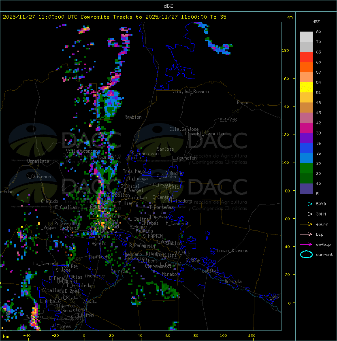This screenshot has height=341, width=337.
Task: Click the pink bip arrow symbol in legend
Action: (x=306, y=234)
